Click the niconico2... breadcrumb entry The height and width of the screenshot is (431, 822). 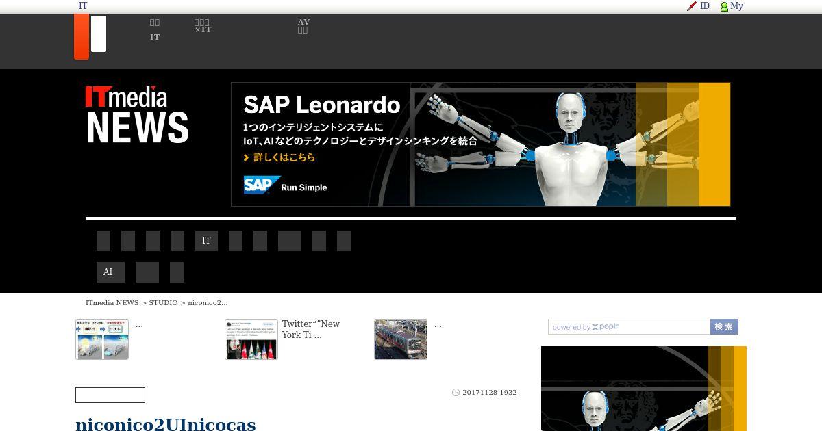point(208,302)
